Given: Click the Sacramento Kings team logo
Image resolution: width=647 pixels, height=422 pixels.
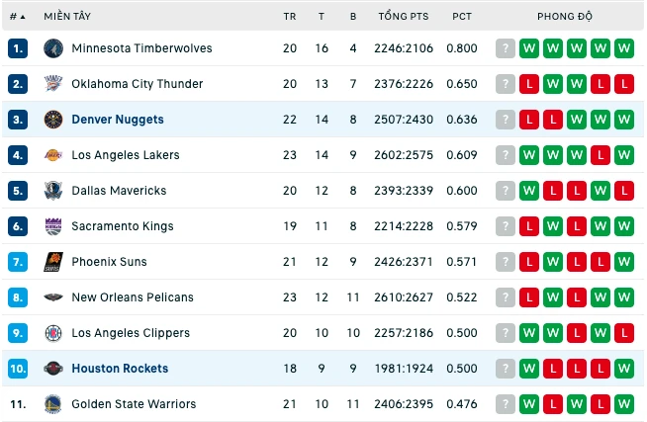Looking at the screenshot, I should tap(53, 226).
